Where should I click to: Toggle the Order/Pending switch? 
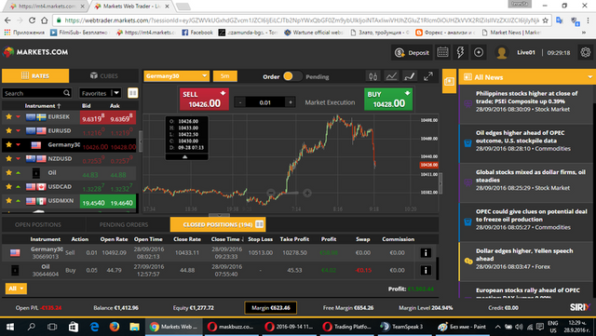pos(292,76)
